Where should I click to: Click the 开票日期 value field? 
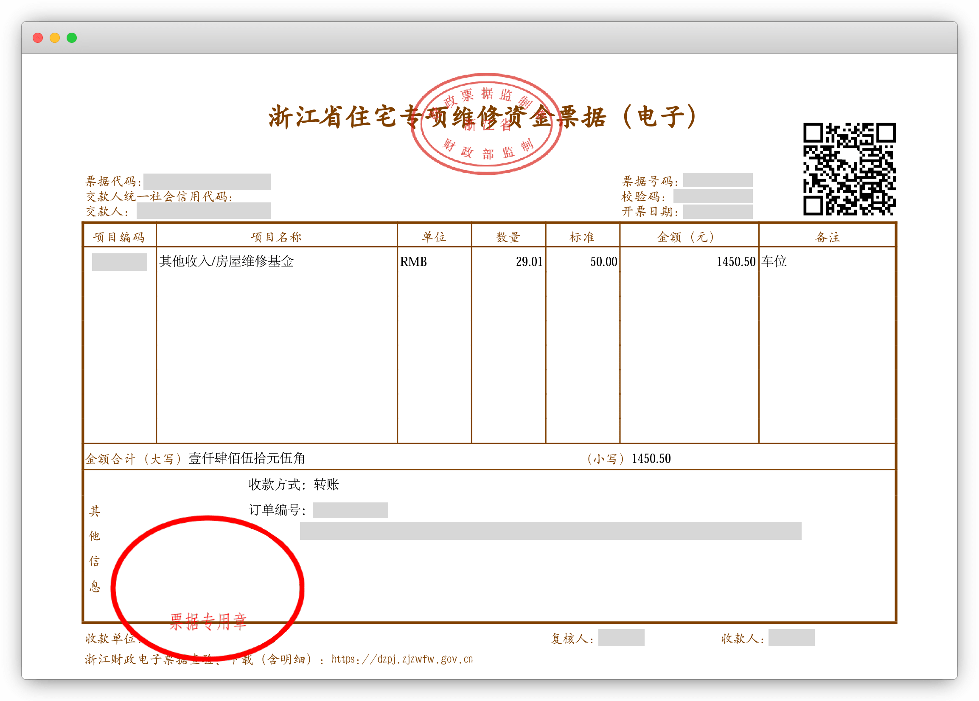(x=718, y=211)
